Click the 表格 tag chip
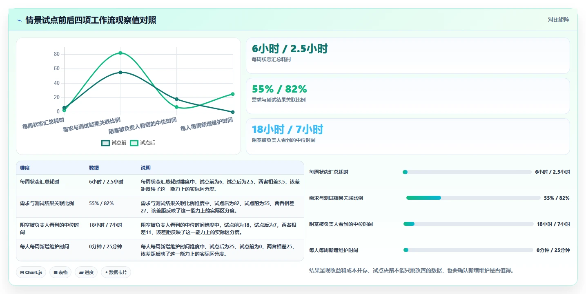This screenshot has width=586, height=294. (60, 272)
